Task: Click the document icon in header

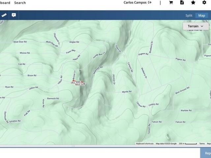Action: coord(182,3)
